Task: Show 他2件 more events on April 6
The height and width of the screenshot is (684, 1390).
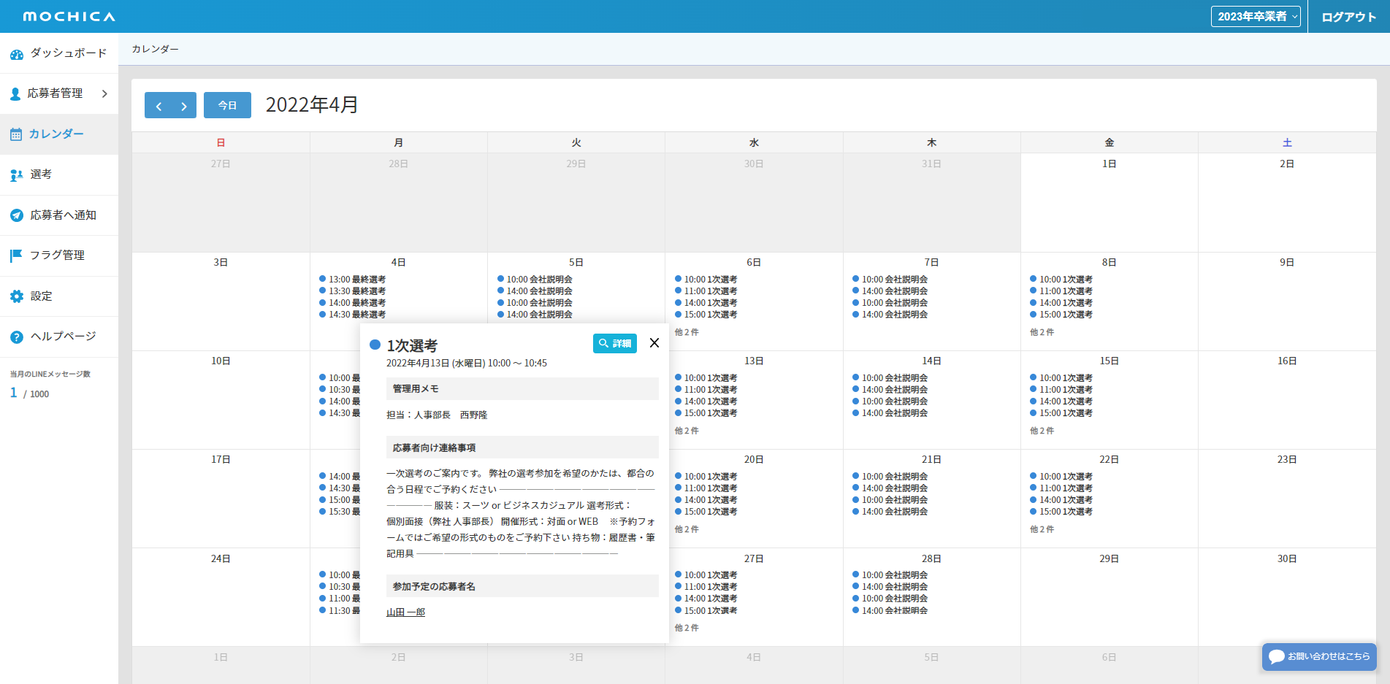Action: pos(687,332)
